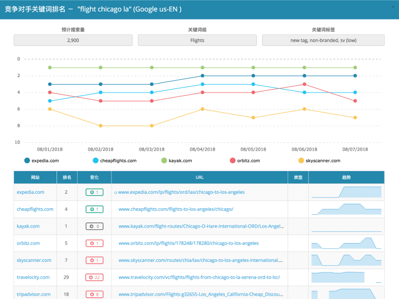Toggle skyscanner.com series in chart legend
Screen dimensions: 399x299
pos(319,161)
